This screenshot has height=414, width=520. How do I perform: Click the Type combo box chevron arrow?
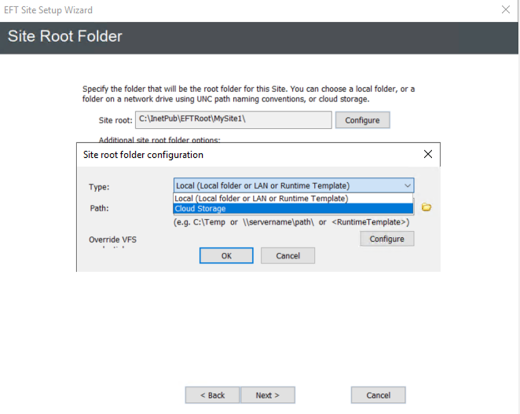[x=408, y=185]
